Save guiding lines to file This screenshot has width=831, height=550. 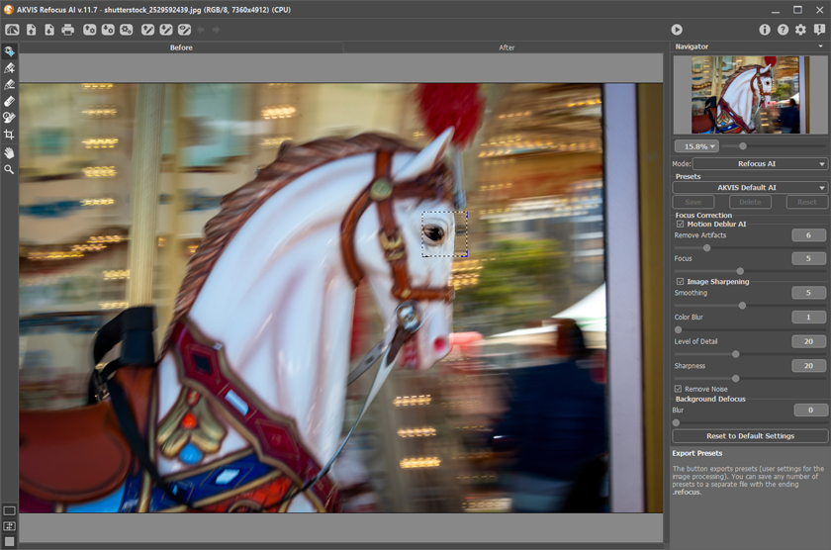pyautogui.click(x=166, y=30)
